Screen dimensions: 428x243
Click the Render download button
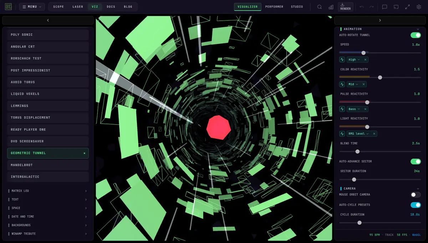(345, 7)
